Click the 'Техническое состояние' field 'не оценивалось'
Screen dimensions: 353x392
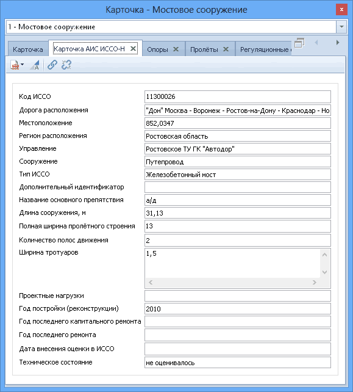238,363
